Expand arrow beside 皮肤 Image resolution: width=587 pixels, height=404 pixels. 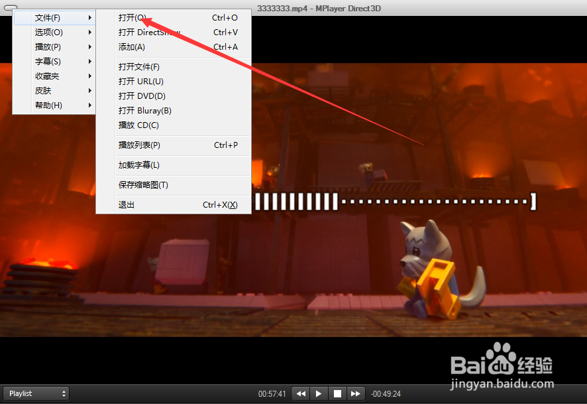(90, 91)
